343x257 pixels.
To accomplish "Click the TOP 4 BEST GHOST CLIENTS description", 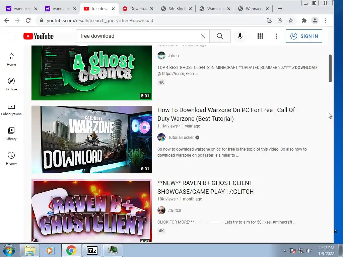I will tap(237, 70).
